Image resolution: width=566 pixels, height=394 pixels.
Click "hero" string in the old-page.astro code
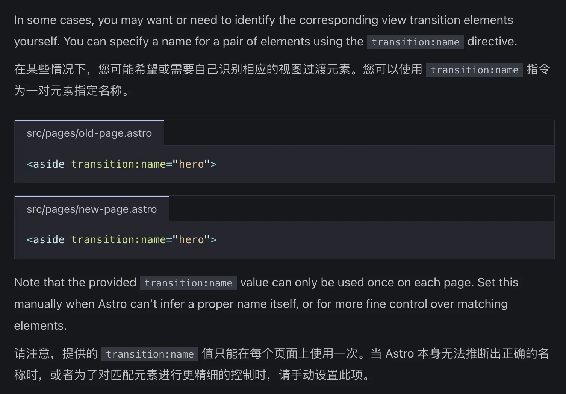[191, 164]
